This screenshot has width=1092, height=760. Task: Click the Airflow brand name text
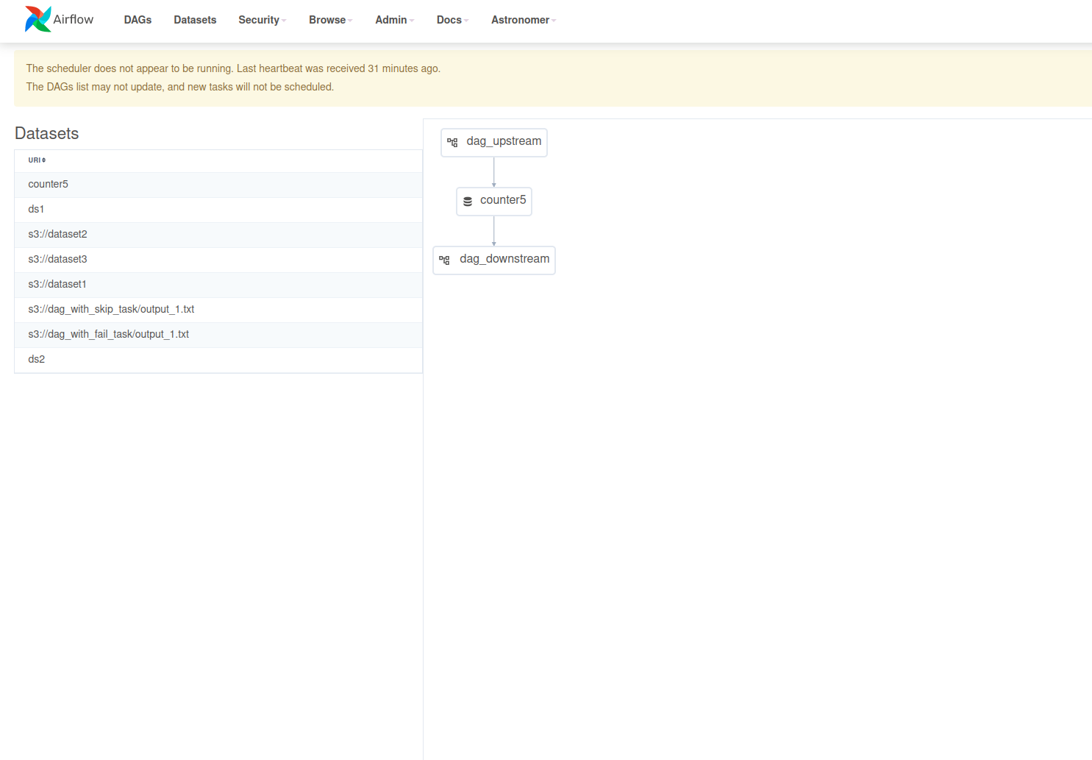point(74,19)
